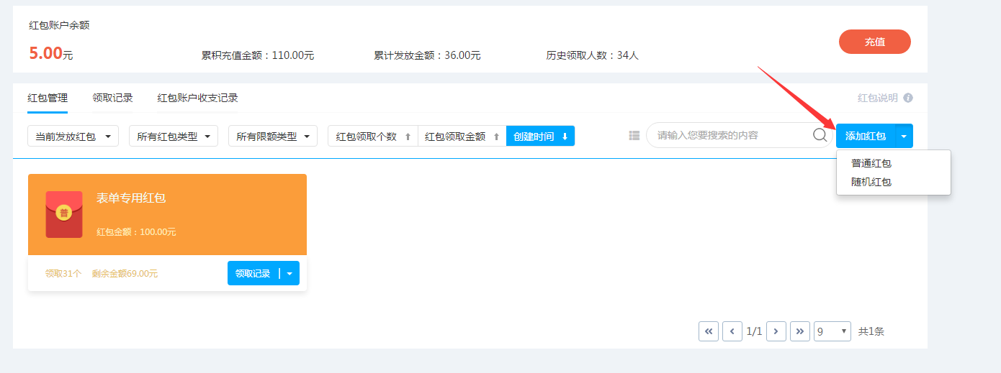This screenshot has width=1001, height=373.
Task: Sort by 红包领取个数
Action: pyautogui.click(x=372, y=136)
